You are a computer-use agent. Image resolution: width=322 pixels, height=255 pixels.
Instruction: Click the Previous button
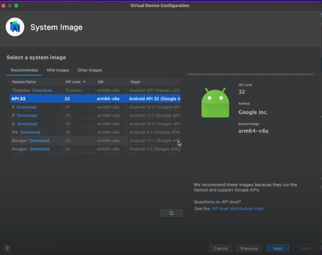249,249
